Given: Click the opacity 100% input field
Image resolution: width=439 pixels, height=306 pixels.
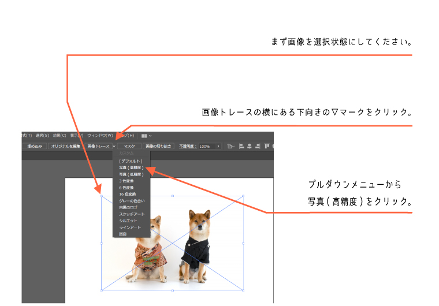Looking at the screenshot, I should click(207, 146).
